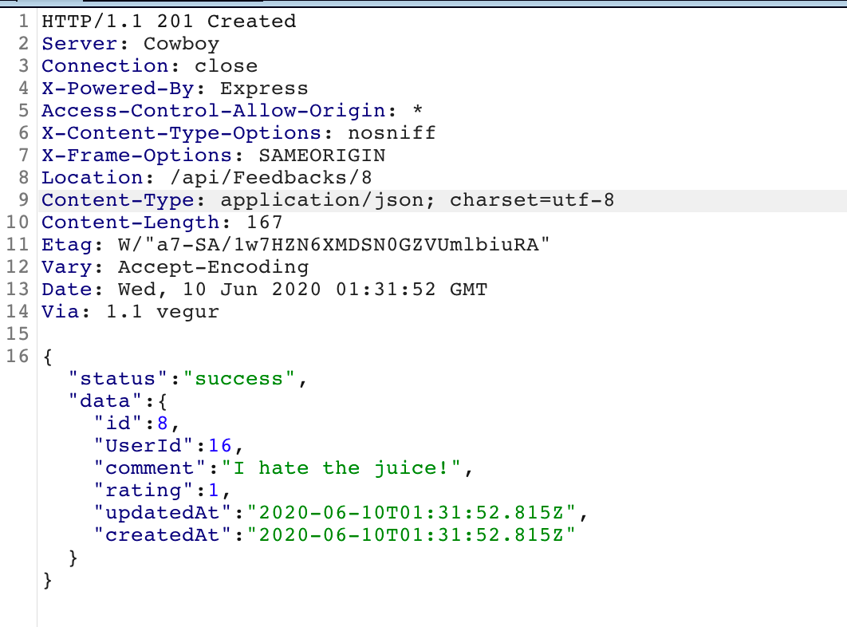This screenshot has width=847, height=627.
Task: Select the Connection: close header line
Action: pos(150,66)
